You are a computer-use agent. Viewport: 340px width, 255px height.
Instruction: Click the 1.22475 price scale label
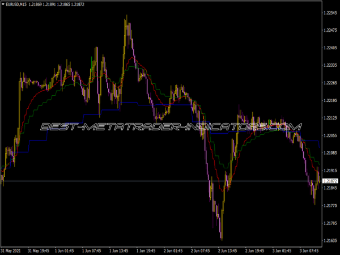coord(330,31)
